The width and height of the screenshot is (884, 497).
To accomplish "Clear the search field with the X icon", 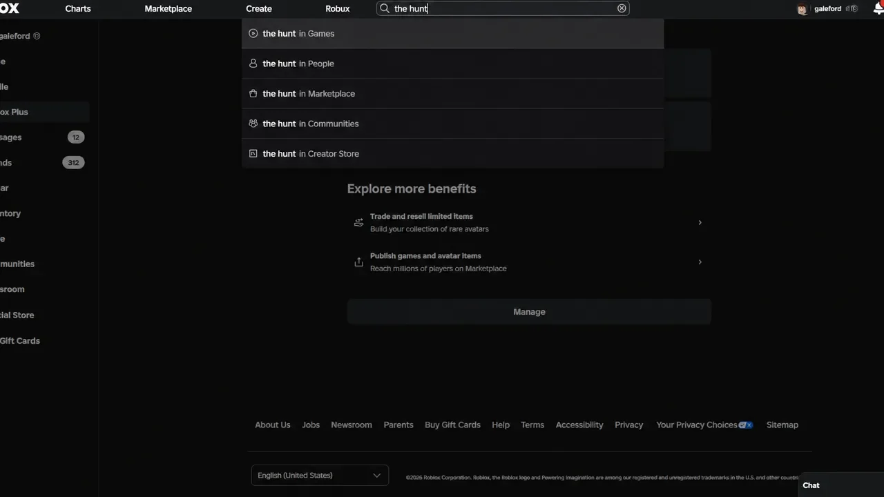I will (622, 8).
